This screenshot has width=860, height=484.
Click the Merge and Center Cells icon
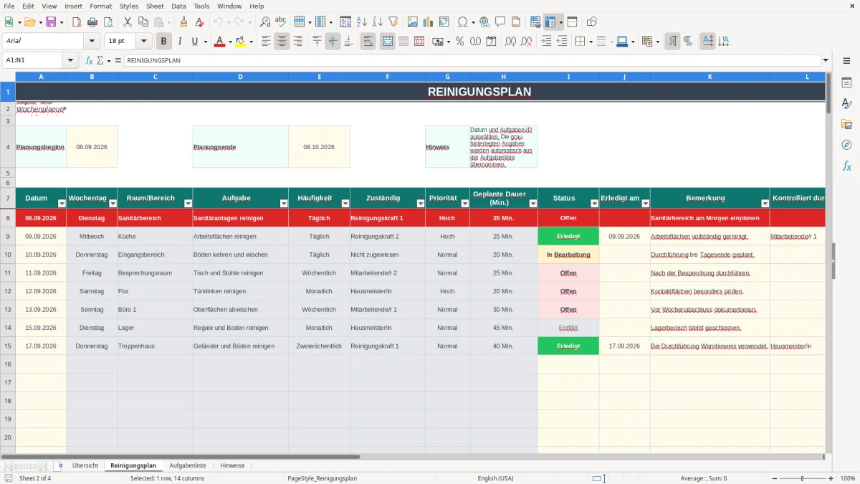click(x=388, y=42)
